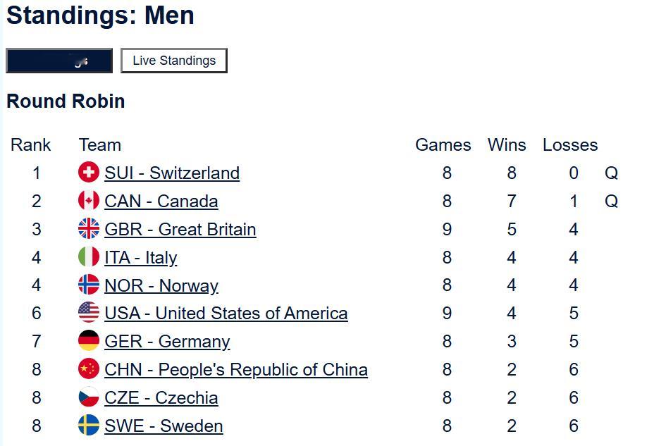Follow the GBR - Great Britain link
This screenshot has width=666, height=446.
coord(180,230)
